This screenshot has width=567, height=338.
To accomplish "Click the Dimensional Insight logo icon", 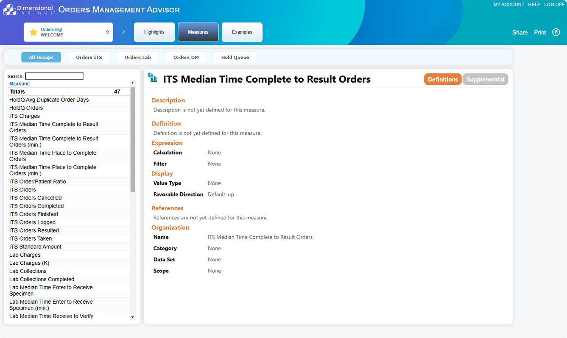I will [10, 9].
